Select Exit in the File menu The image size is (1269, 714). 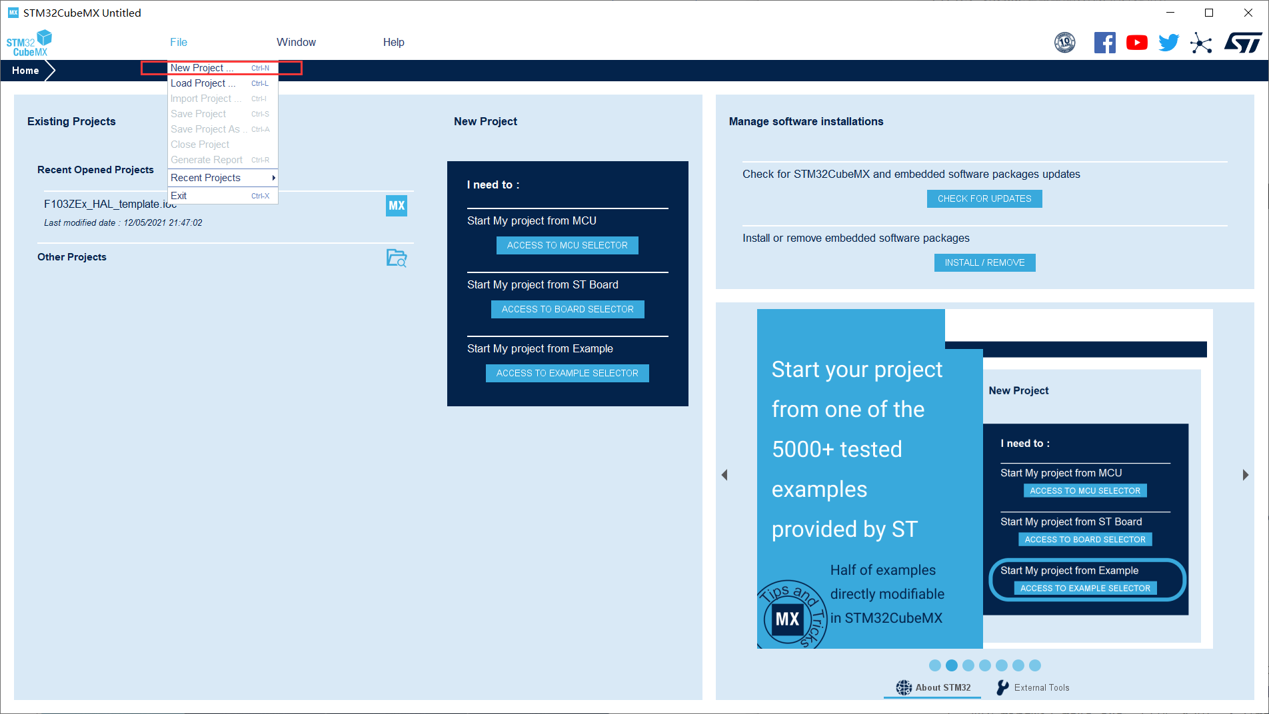222,196
